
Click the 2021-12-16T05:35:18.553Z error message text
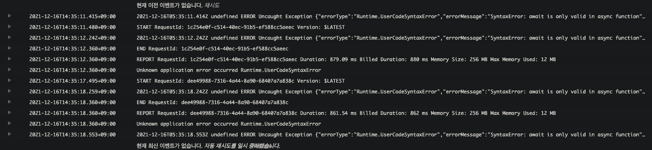pyautogui.click(x=391, y=135)
